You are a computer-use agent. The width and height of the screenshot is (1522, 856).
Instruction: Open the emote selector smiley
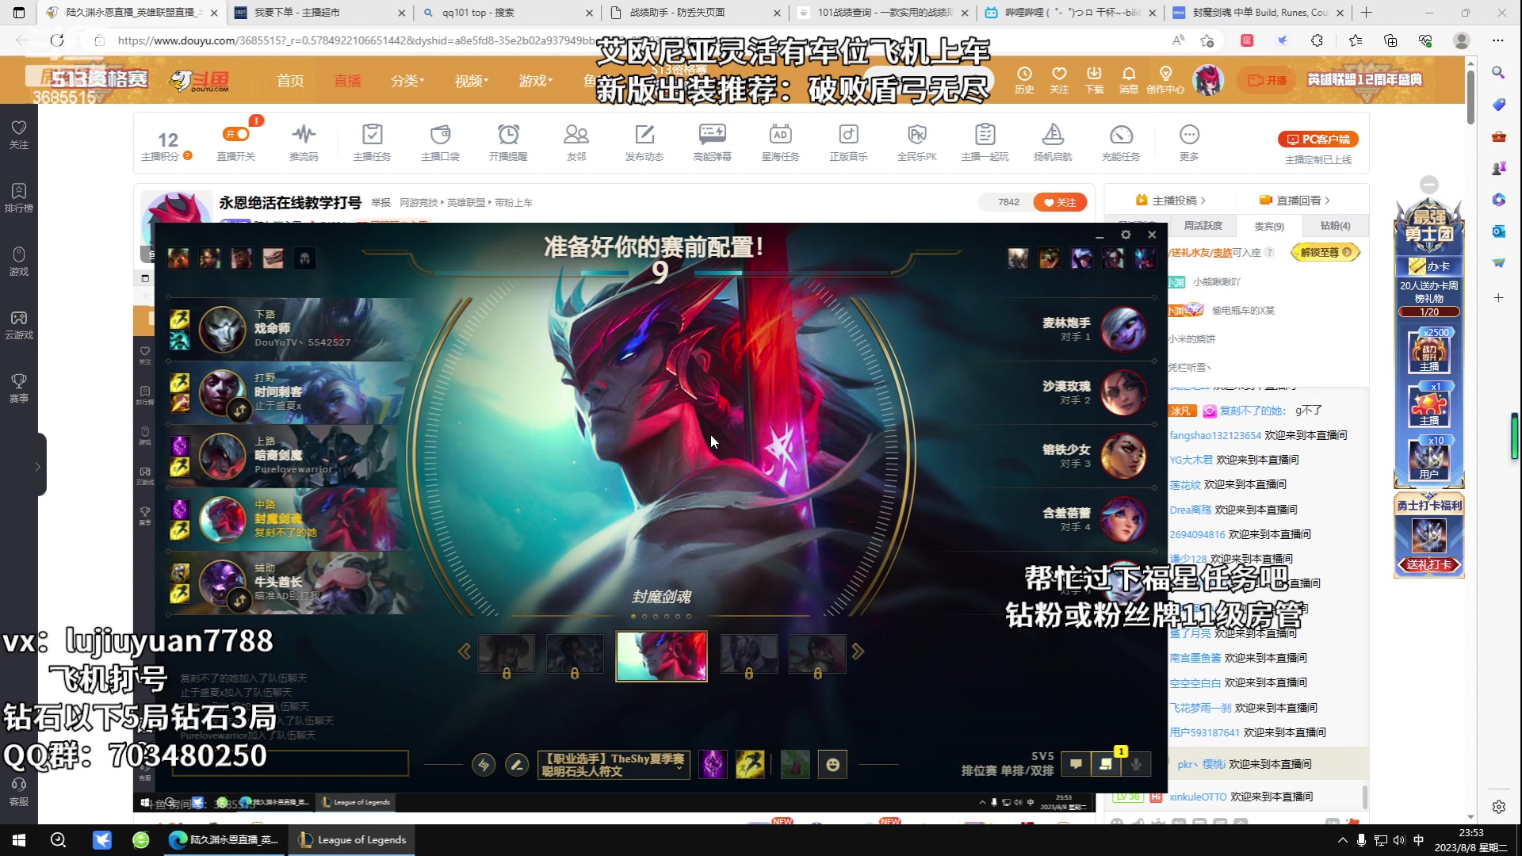pyautogui.click(x=832, y=765)
